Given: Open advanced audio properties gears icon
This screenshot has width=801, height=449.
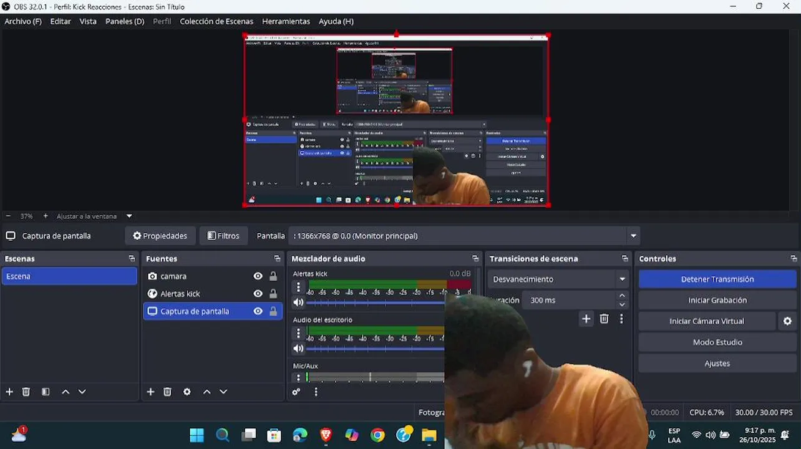Looking at the screenshot, I should (x=296, y=392).
